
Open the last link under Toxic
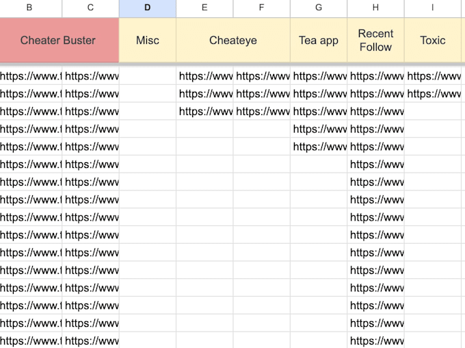click(434, 94)
